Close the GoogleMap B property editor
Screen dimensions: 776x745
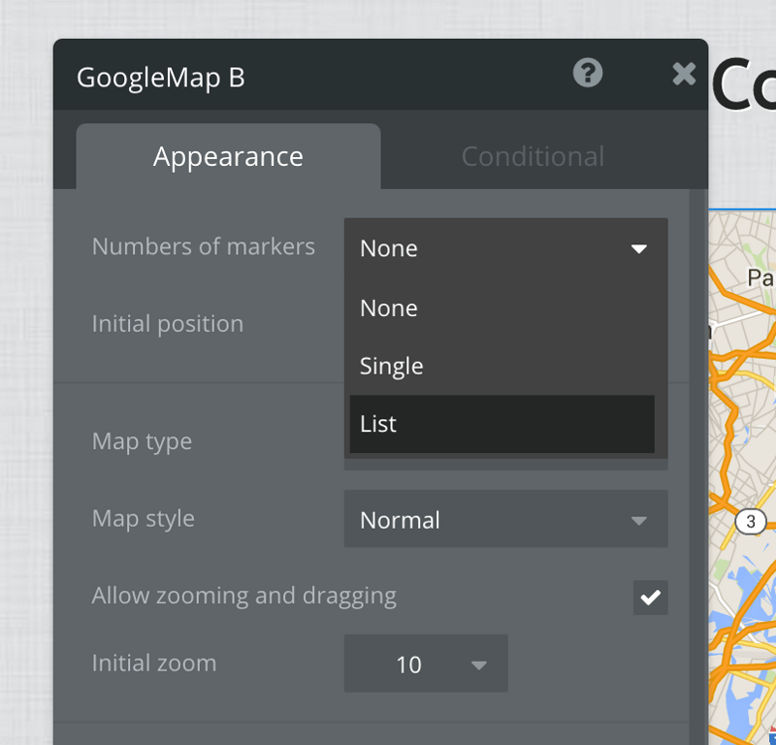[684, 74]
